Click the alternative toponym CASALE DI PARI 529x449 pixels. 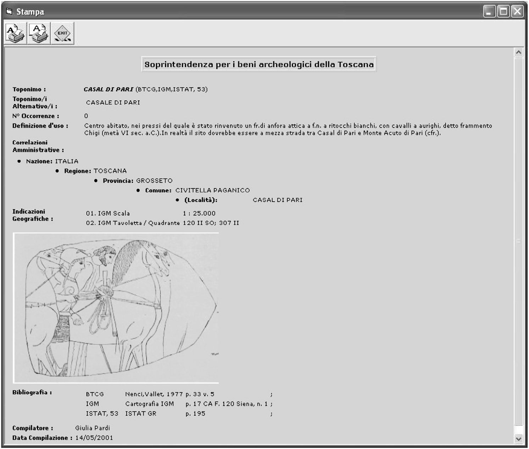(113, 103)
